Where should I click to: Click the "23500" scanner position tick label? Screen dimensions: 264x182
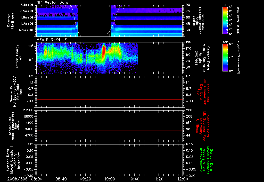29,110
